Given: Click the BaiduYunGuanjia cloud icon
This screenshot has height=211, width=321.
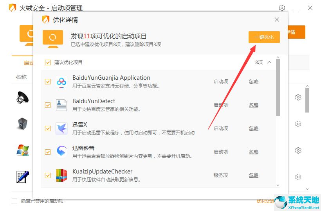Looking at the screenshot, I should pos(61,82).
